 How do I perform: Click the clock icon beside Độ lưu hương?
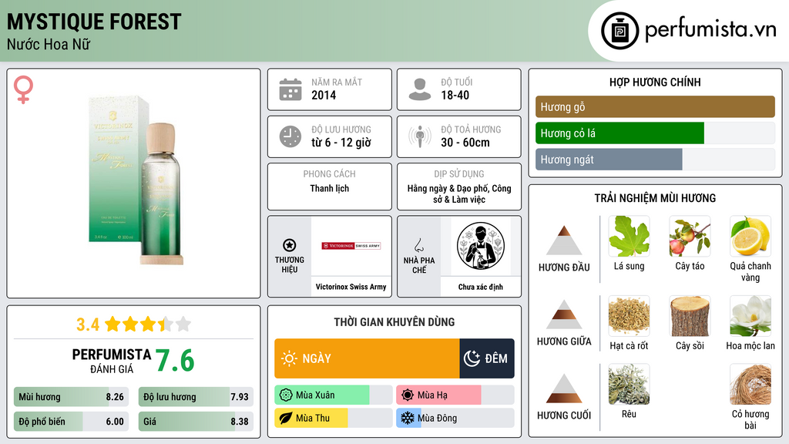coord(290,136)
